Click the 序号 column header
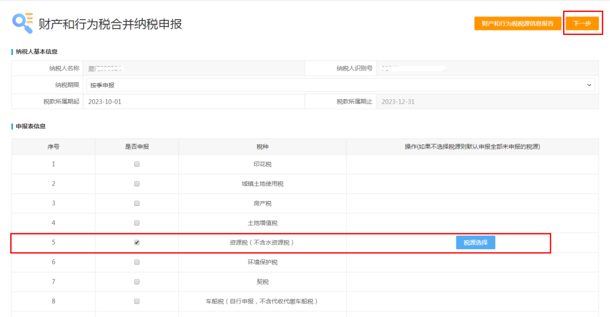The image size is (610, 317). [53, 147]
